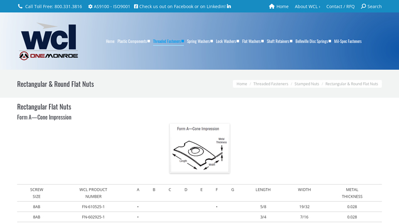Open the Mil-Spec Fasteners menu item
The image size is (399, 224).
click(348, 41)
